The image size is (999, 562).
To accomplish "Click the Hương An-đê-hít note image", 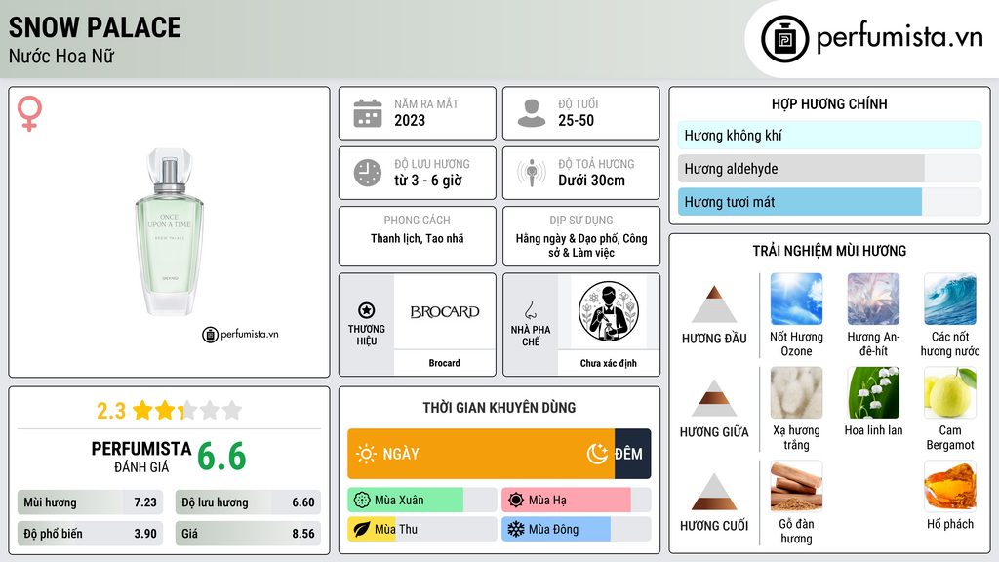I will click(x=873, y=299).
